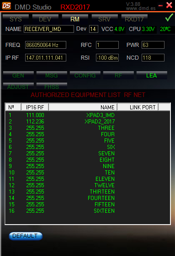Screen dimensions: 175x256
Task: Select the TEN row
Action: pyautogui.click(x=88, y=172)
